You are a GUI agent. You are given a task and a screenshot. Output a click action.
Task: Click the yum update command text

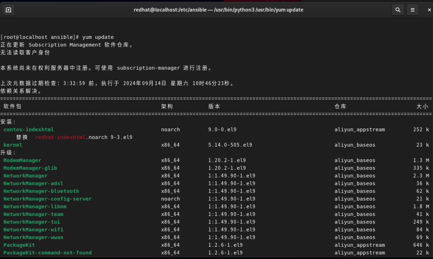(x=98, y=37)
